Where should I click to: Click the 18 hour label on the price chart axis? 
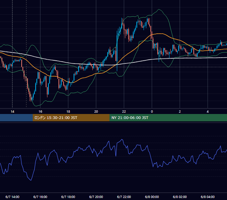click(x=68, y=112)
